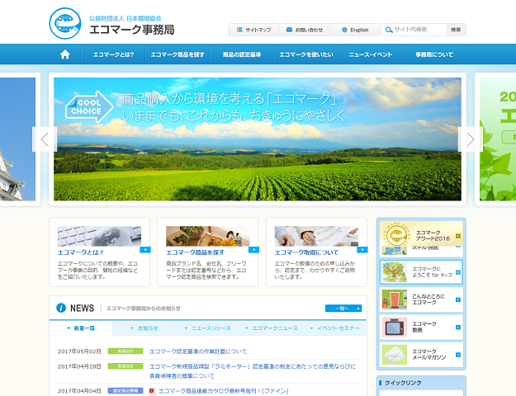This screenshot has height=396, width=516.
Task: Open エコマークとは? menu
Action: (113, 54)
